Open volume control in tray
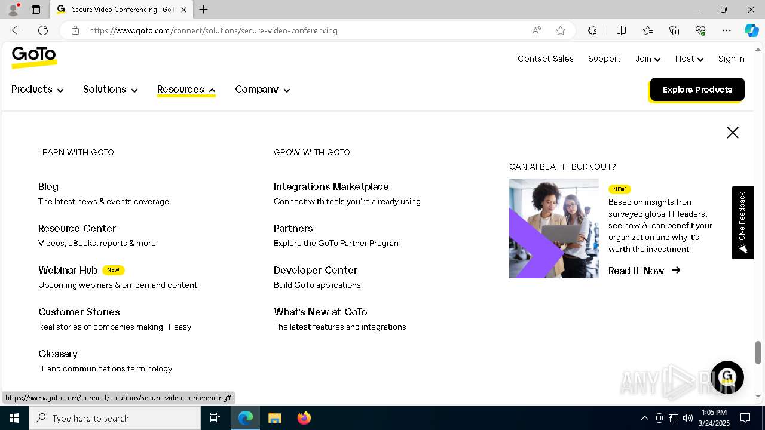This screenshot has width=765, height=430. (x=688, y=418)
